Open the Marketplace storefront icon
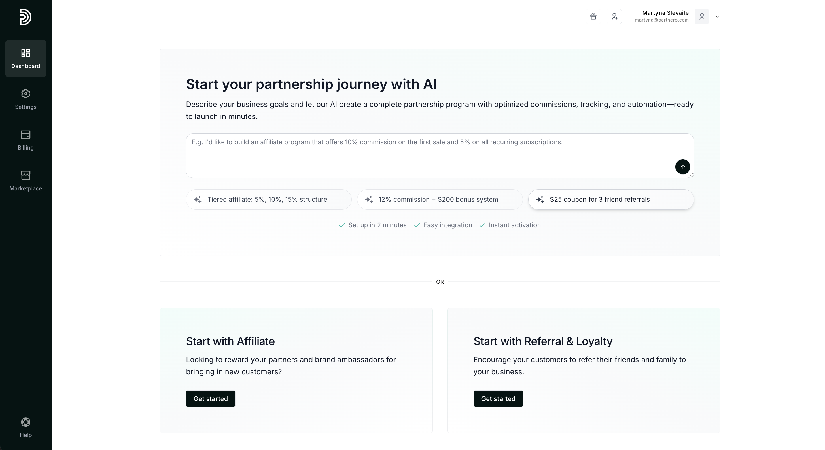825x450 pixels. [x=26, y=175]
